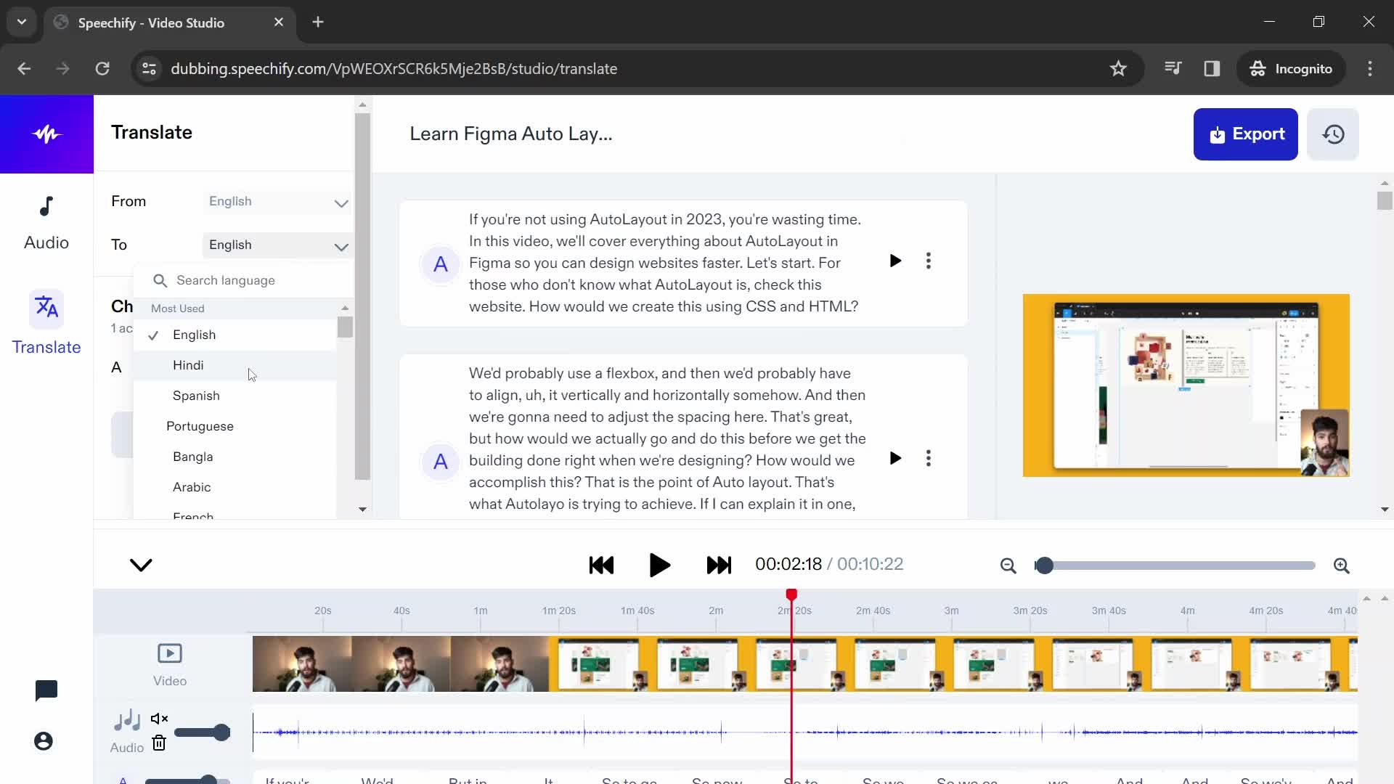
Task: Adjust the Audio track volume slider
Action: pos(203,732)
